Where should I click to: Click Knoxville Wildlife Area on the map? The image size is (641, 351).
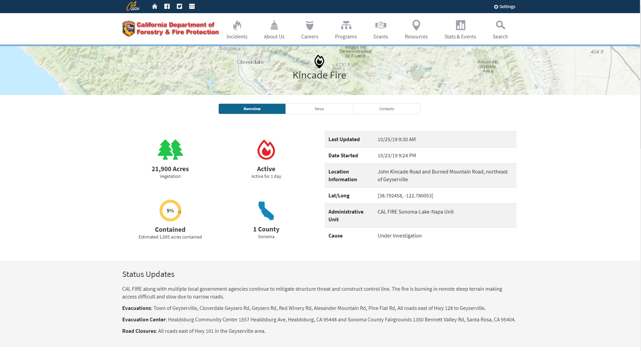pyautogui.click(x=488, y=66)
